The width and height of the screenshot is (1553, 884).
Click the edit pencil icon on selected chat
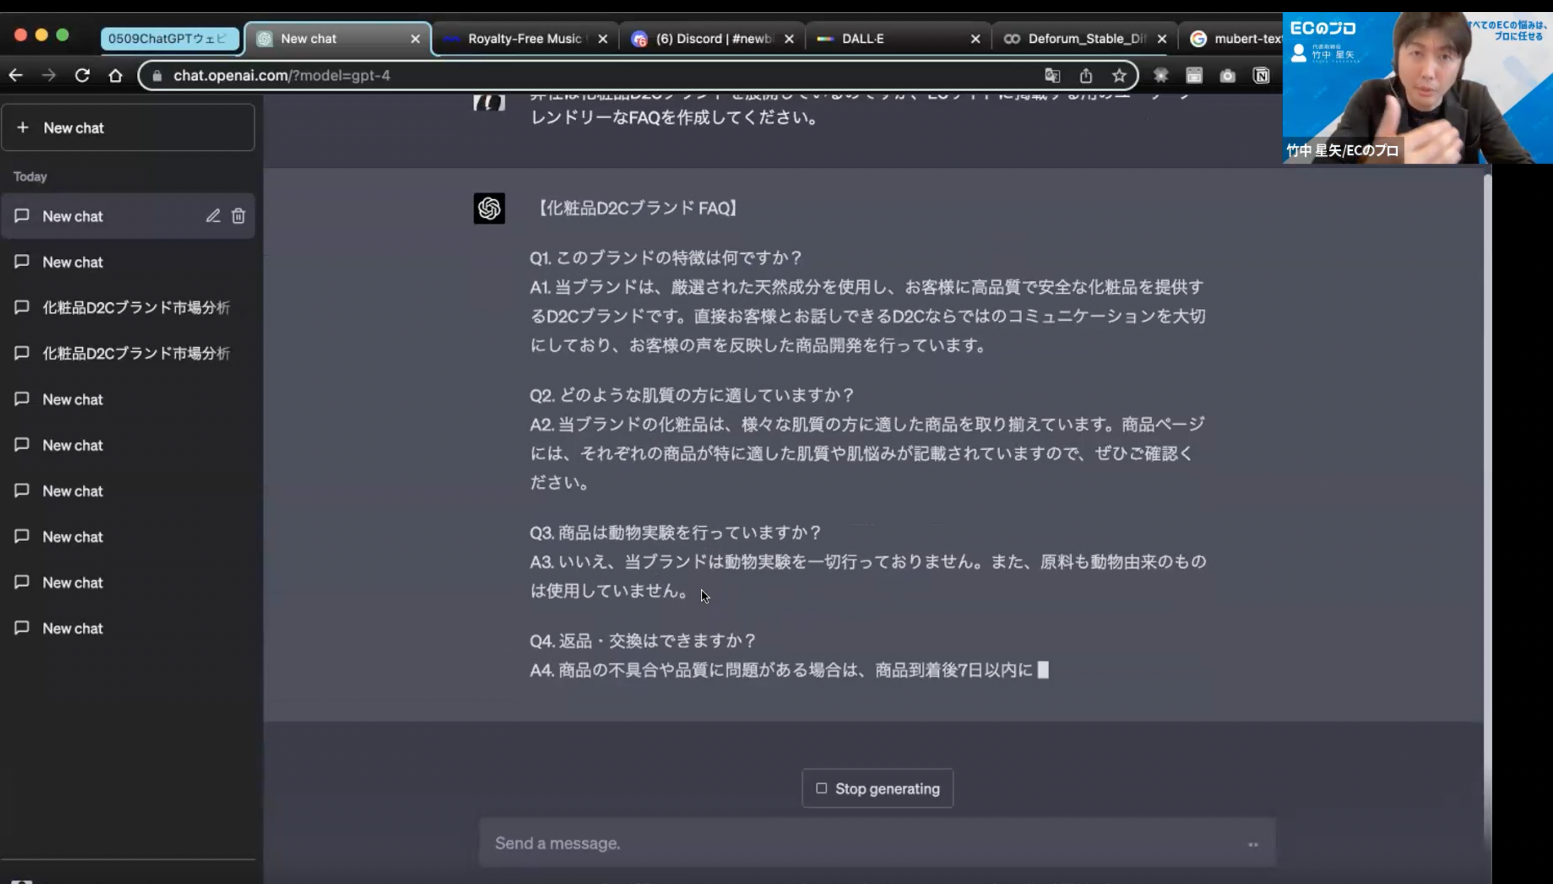coord(213,216)
